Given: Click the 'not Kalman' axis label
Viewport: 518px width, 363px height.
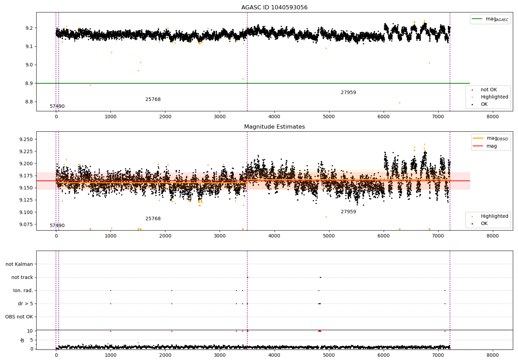Looking at the screenshot, I should click(x=19, y=264).
